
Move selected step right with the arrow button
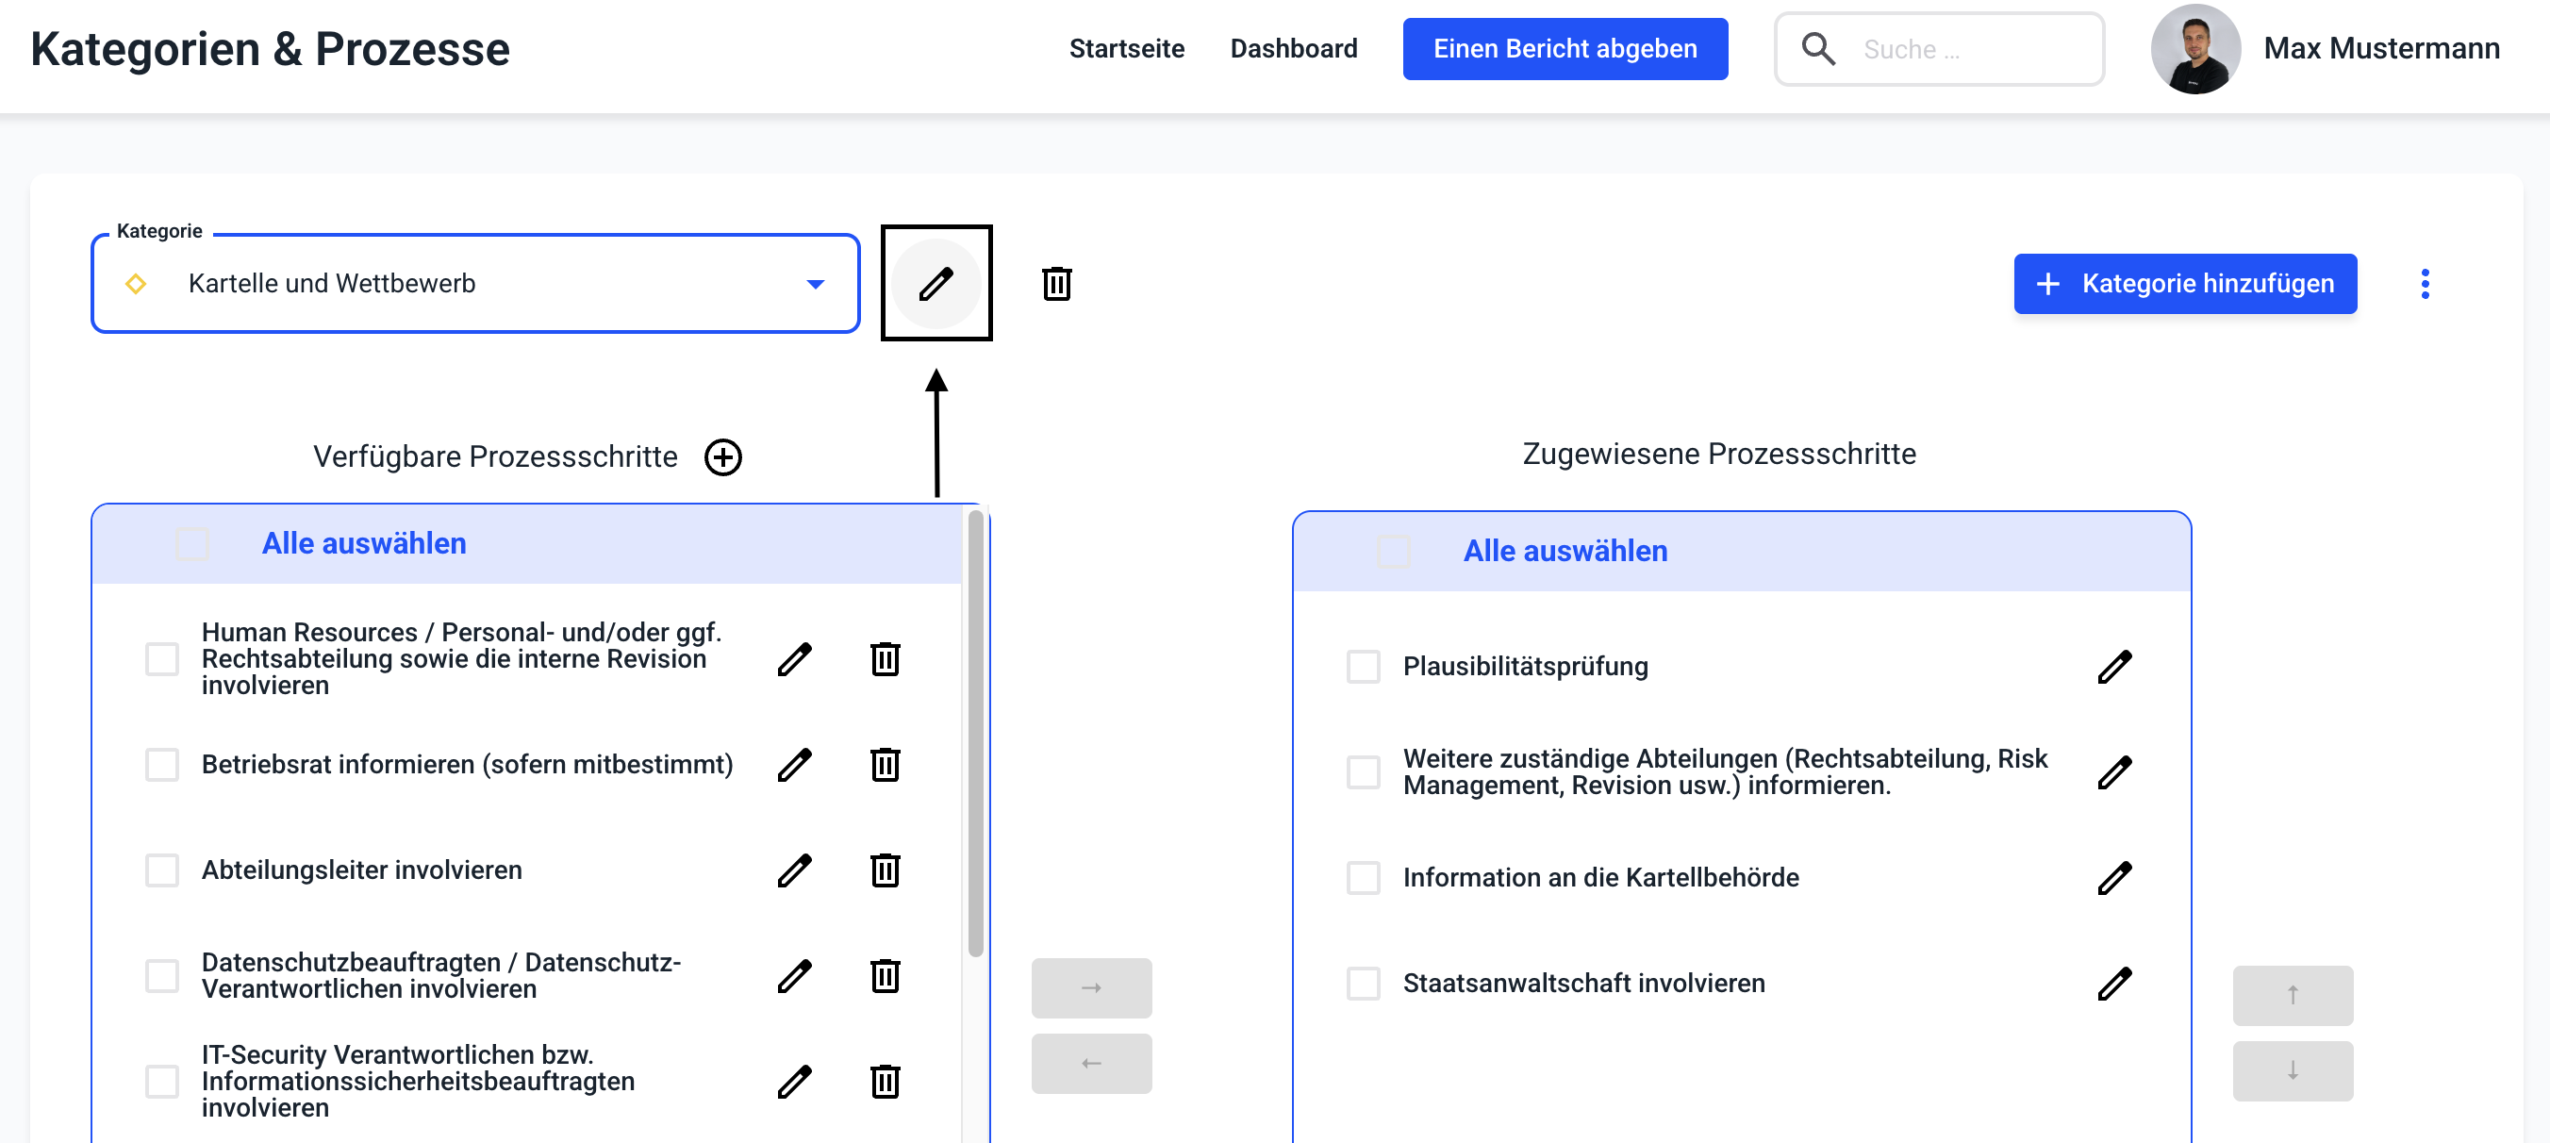[1091, 987]
